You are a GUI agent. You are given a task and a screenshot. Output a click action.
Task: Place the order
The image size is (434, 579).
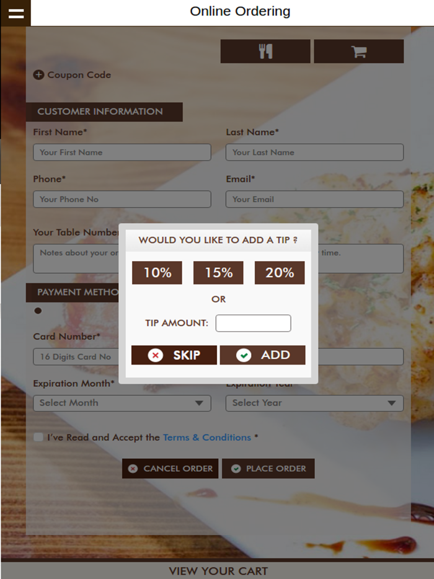[x=268, y=469]
